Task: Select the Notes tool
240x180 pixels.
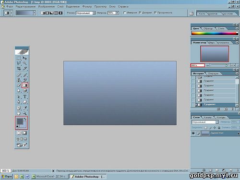Action: click(x=19, y=108)
